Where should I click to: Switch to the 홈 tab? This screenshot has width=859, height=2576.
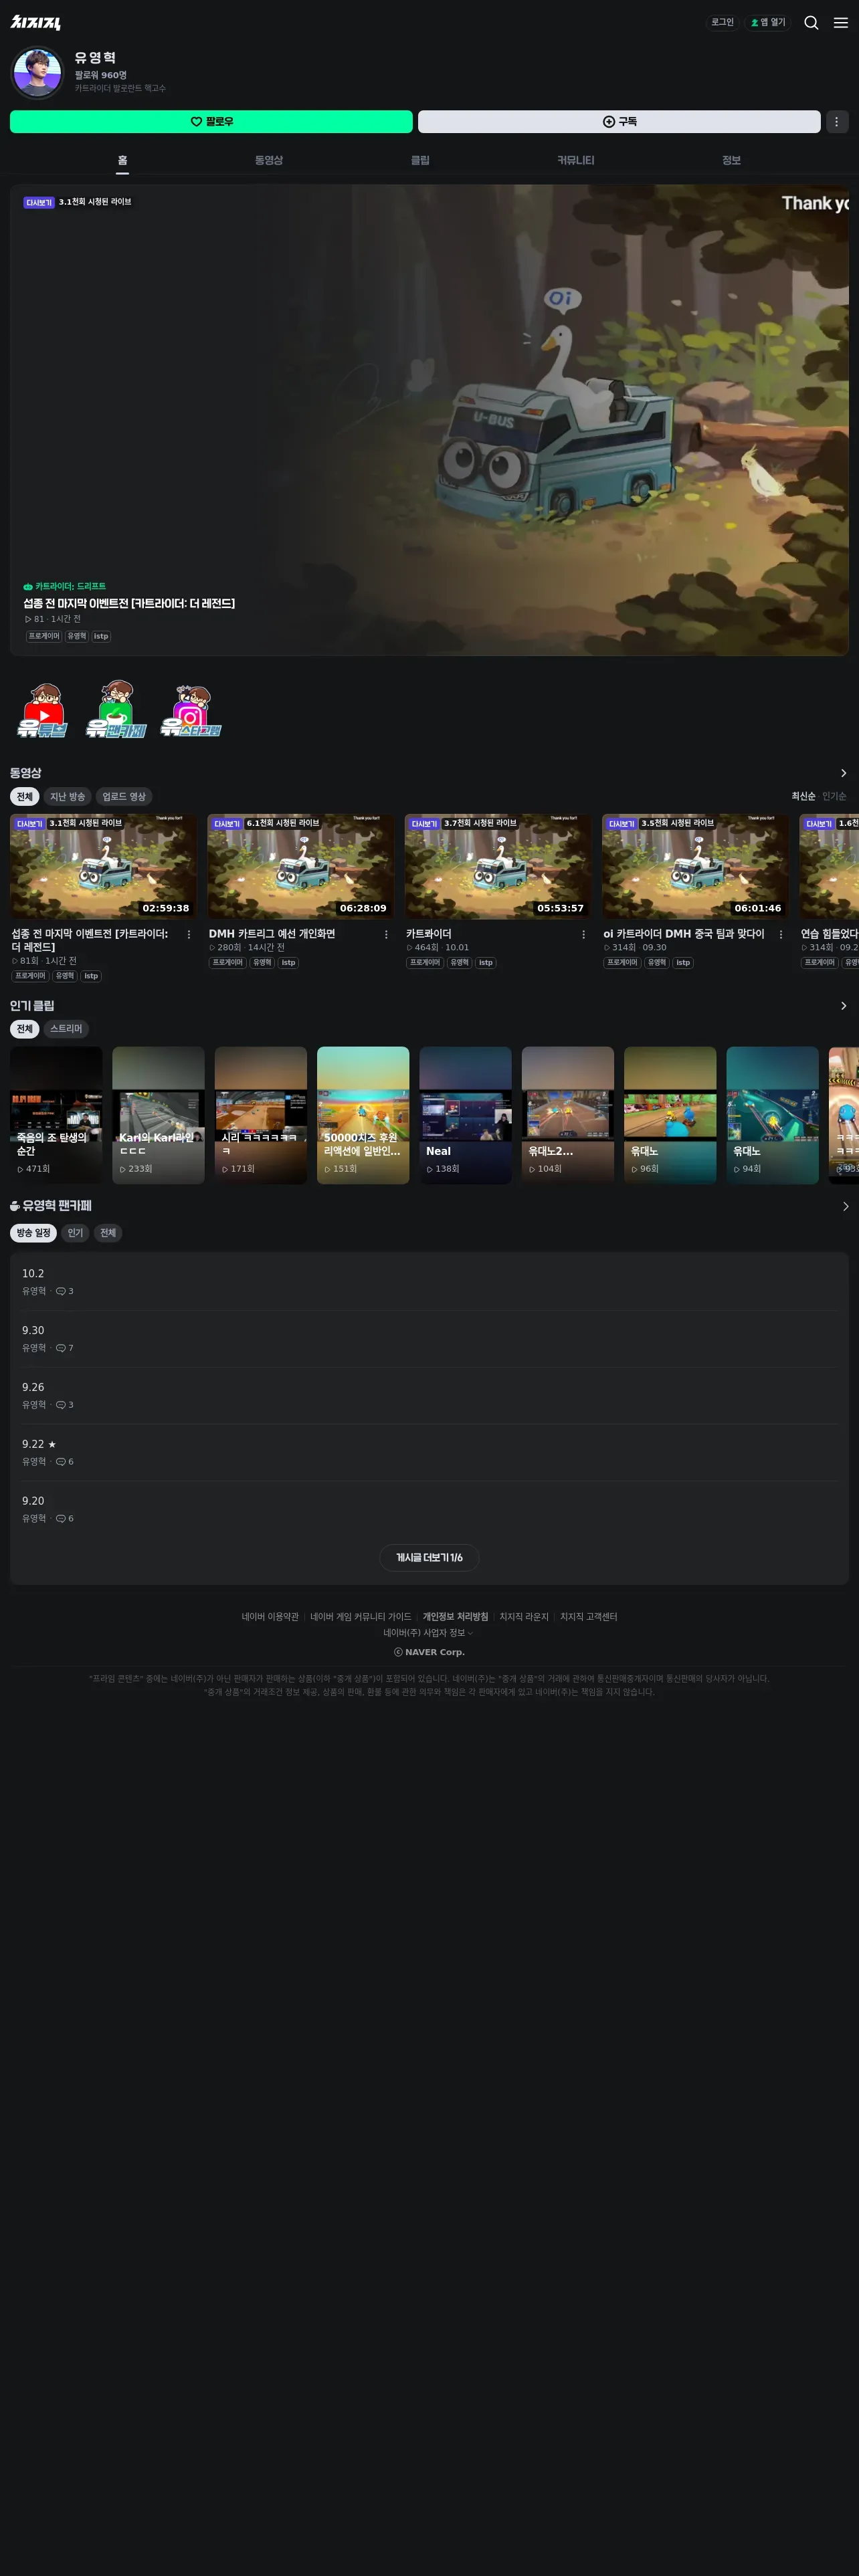122,160
